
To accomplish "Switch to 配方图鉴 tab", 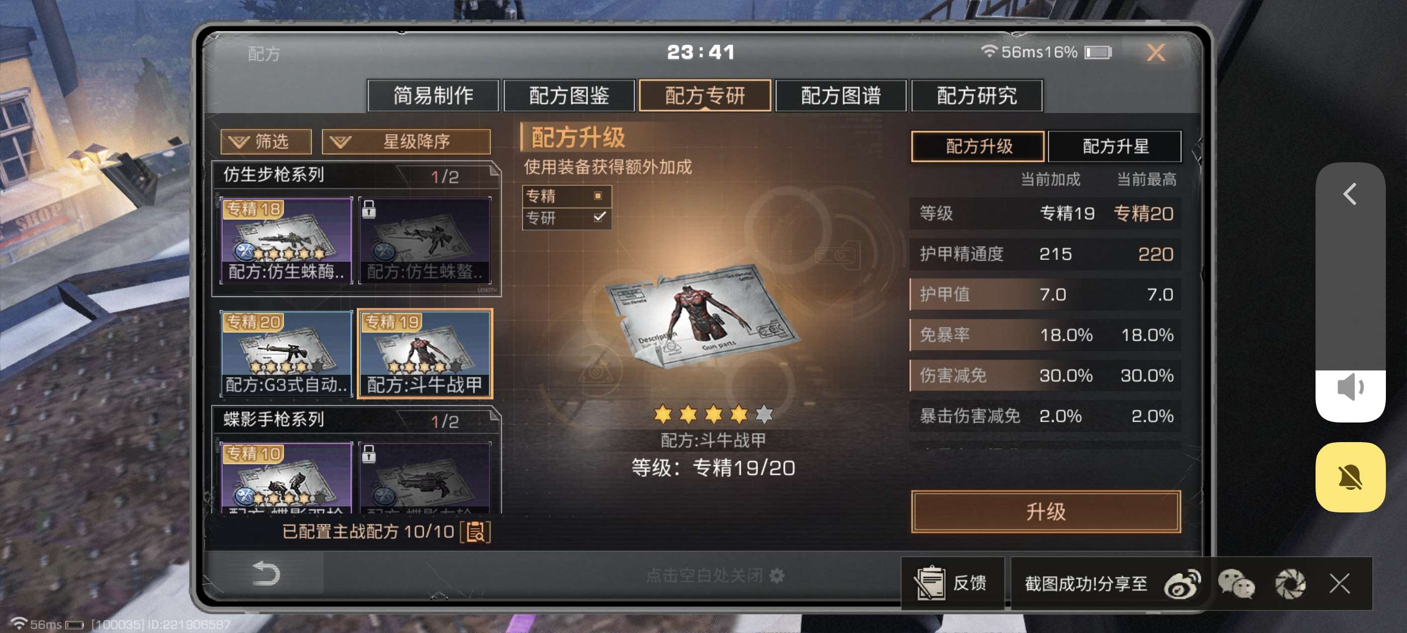I will tap(569, 95).
